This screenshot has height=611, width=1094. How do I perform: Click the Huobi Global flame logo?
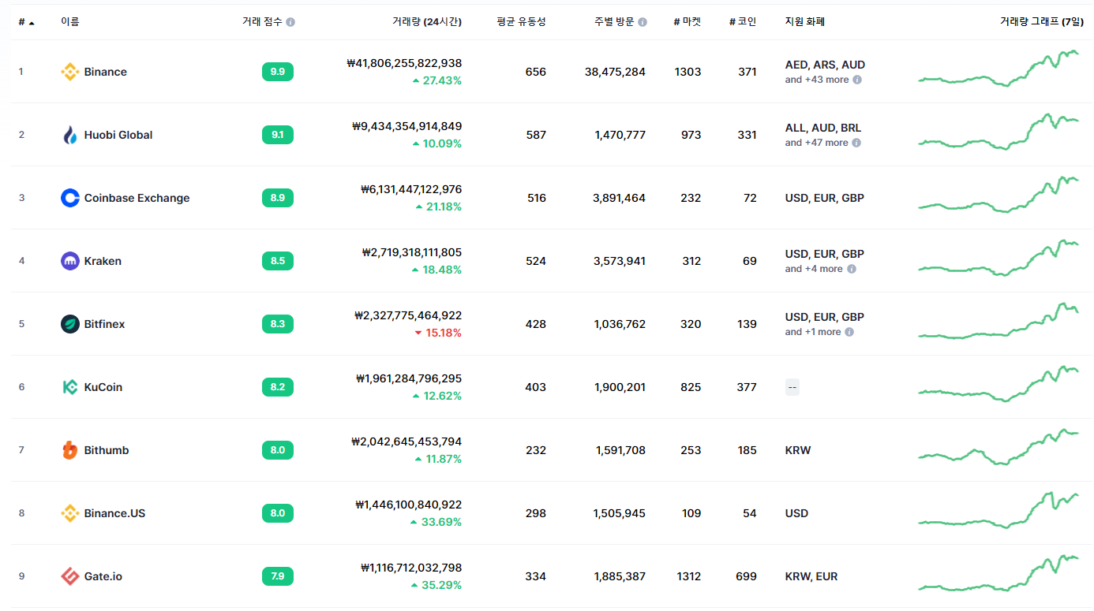tap(70, 135)
